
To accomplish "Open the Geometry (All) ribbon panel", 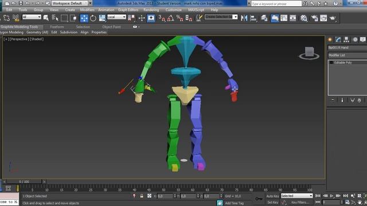I will click(x=37, y=32).
